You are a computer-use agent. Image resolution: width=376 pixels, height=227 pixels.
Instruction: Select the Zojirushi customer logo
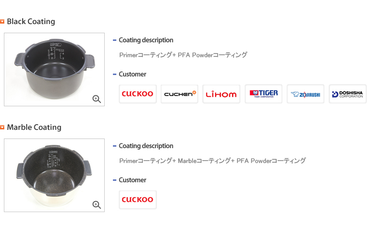[x=306, y=94]
